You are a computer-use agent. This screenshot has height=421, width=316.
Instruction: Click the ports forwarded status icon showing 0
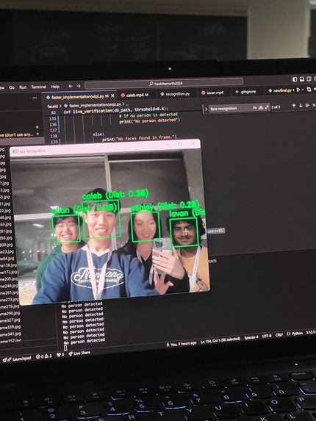(x=60, y=355)
